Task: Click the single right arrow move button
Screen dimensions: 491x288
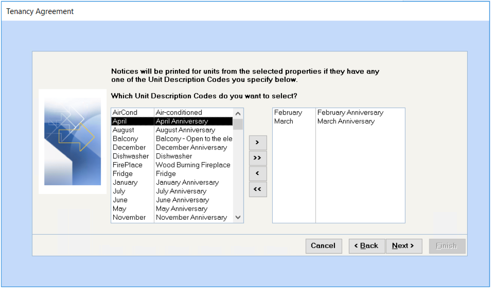Action: 258,142
